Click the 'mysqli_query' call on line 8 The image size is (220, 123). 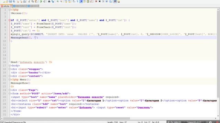(x=20, y=34)
